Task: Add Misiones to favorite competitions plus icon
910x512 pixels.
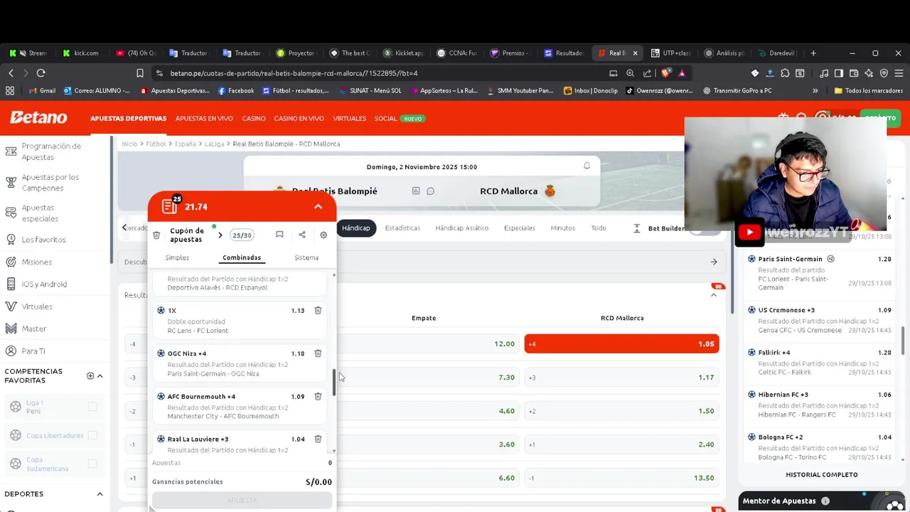Action: tap(90, 375)
